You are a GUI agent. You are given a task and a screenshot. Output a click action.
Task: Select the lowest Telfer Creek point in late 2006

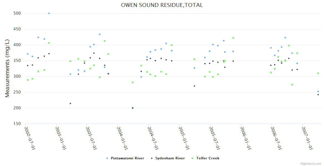click(292, 85)
